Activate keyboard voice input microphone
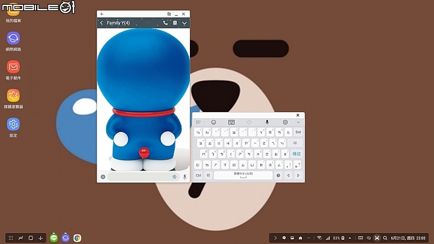434x244 pixels. click(x=267, y=122)
